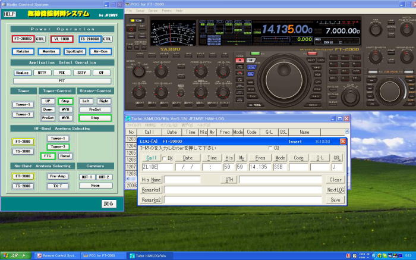Click the MENU button below the main dial
The width and height of the screenshot is (416, 260).
[x=313, y=105]
